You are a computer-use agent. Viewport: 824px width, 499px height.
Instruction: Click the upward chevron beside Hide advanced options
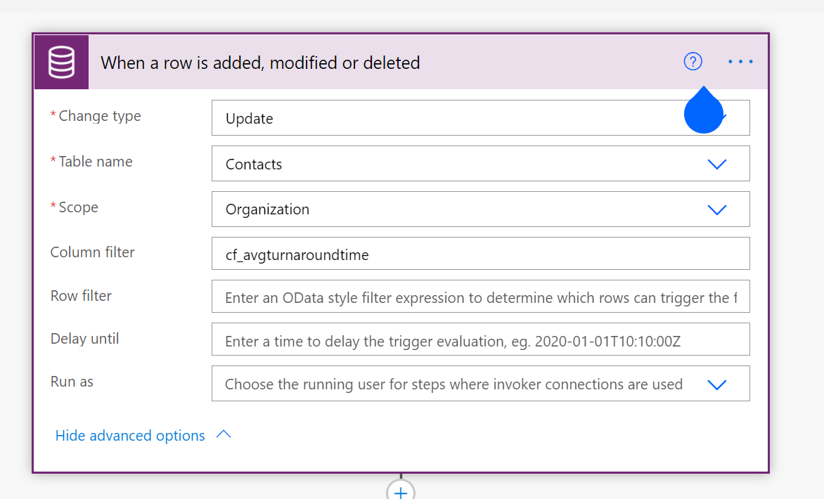click(224, 435)
